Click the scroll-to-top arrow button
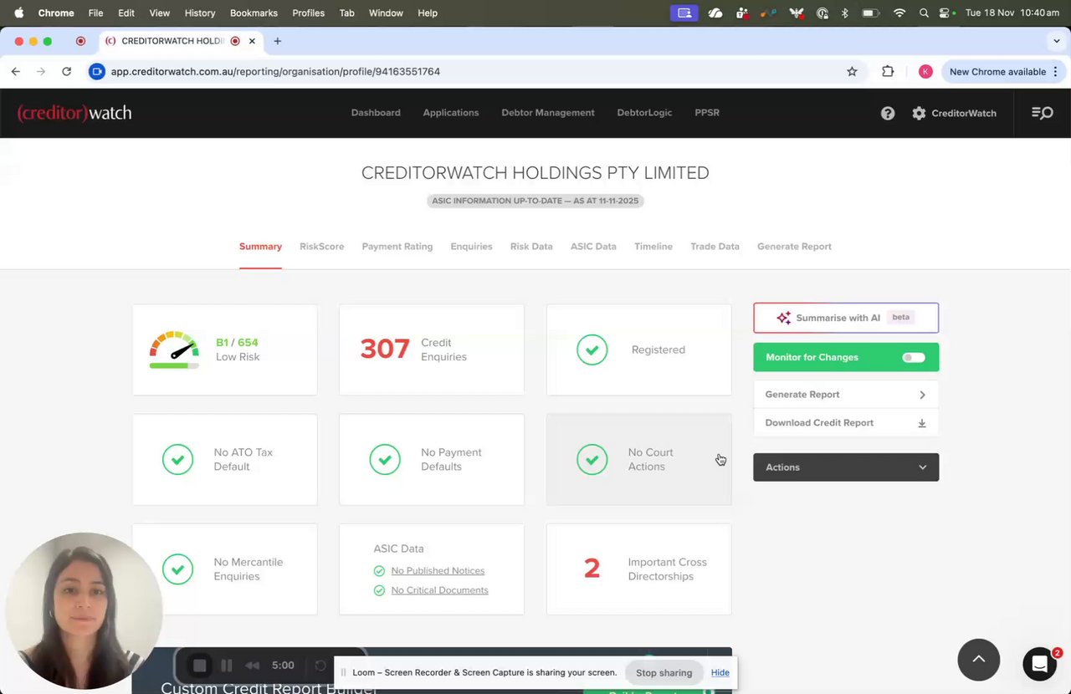 pos(978,660)
